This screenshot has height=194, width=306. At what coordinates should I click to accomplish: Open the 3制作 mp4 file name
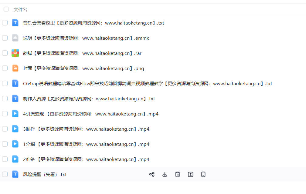coord(86,129)
